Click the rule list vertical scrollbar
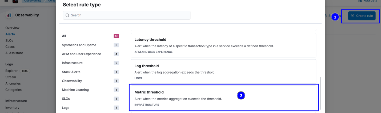 (321, 93)
